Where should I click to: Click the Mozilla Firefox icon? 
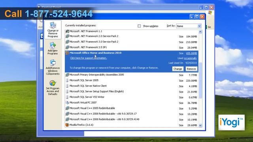point(67,125)
